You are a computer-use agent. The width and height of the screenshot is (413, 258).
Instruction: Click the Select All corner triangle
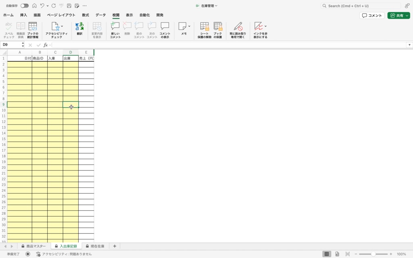(x=4, y=52)
